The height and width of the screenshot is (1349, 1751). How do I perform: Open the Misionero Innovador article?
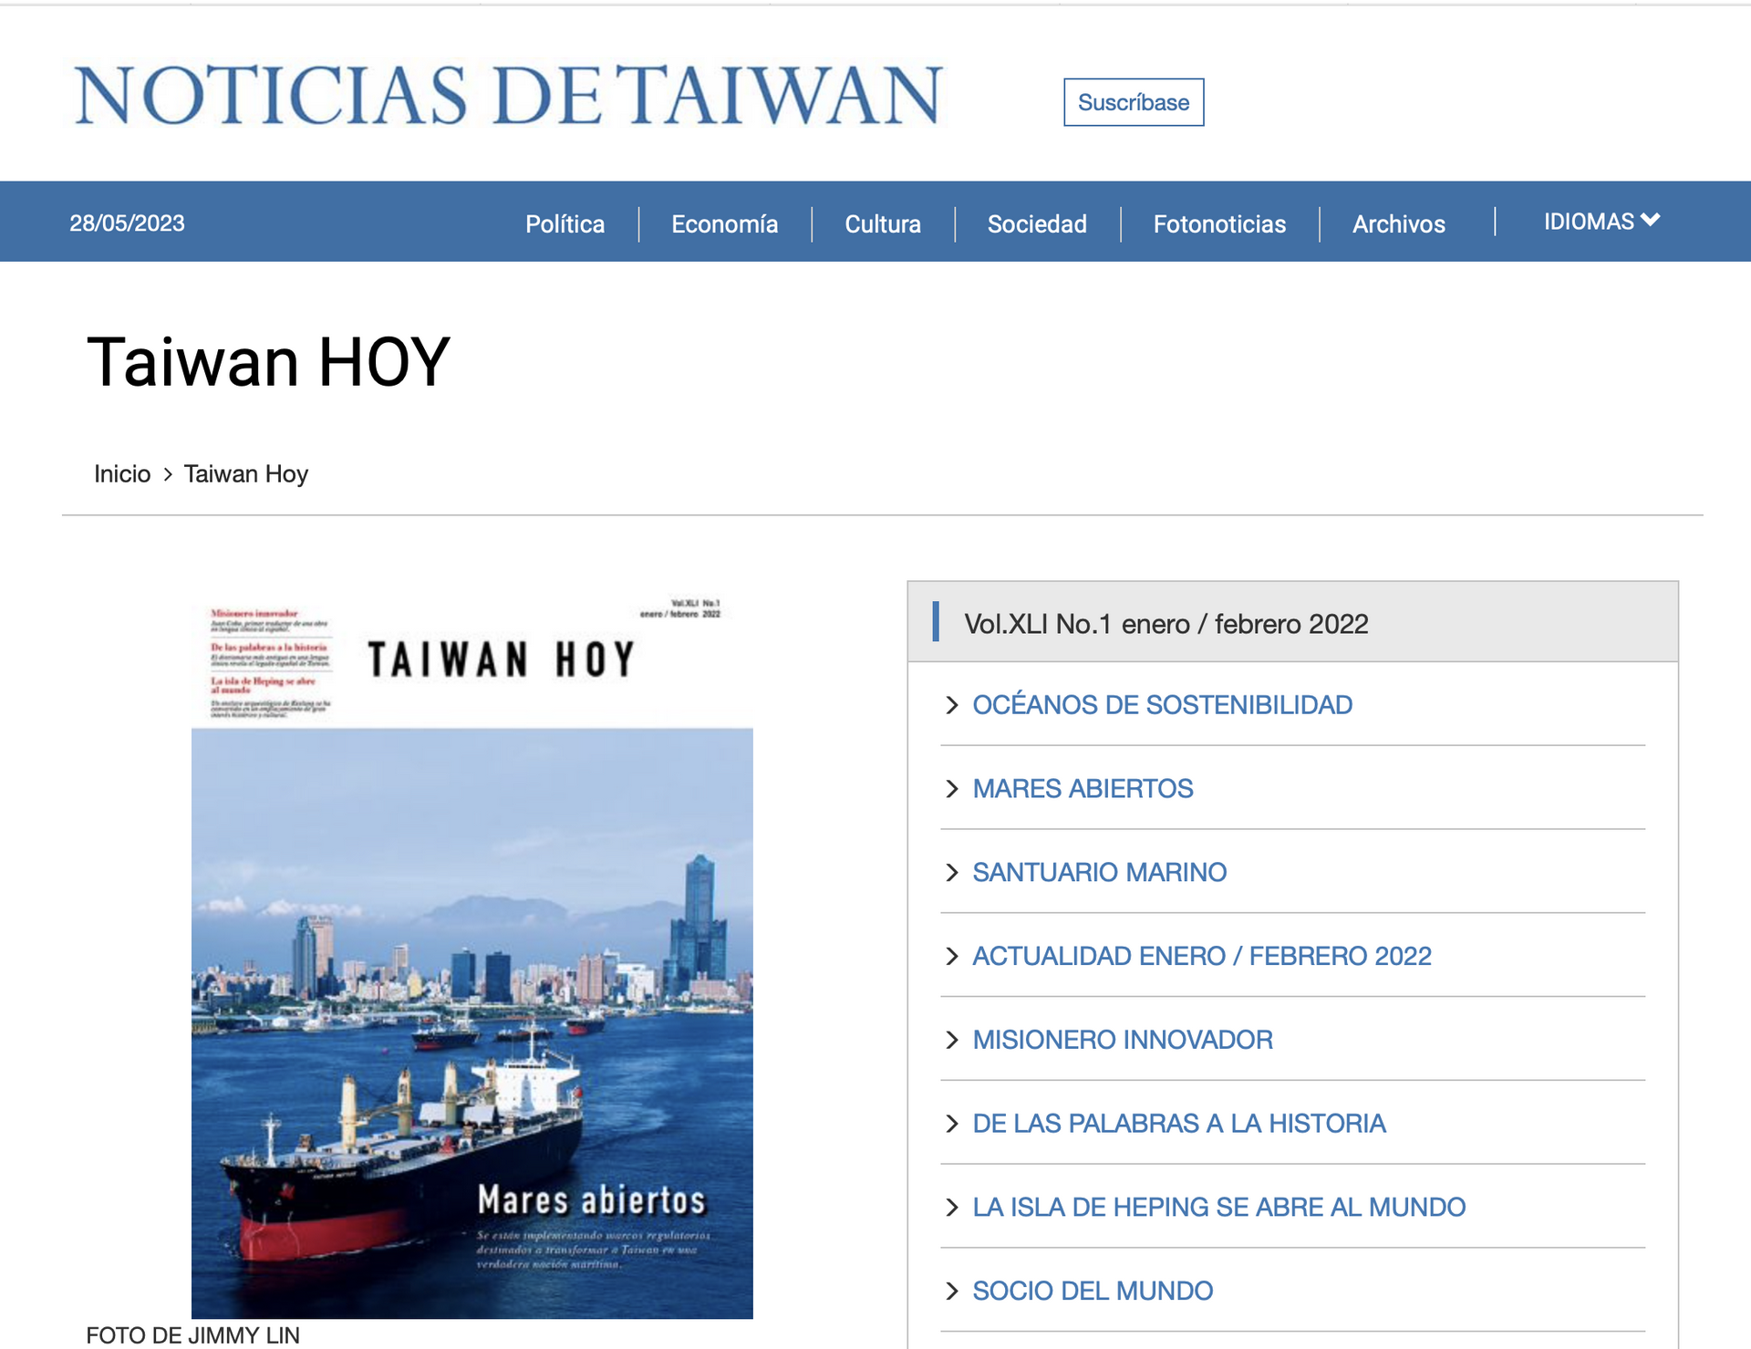coord(1122,1040)
